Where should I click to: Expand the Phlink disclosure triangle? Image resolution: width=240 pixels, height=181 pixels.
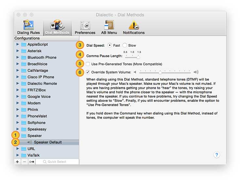[18, 110]
